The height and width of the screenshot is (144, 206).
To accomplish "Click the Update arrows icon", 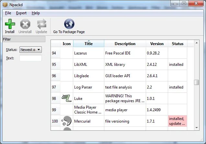I will point(41,24).
